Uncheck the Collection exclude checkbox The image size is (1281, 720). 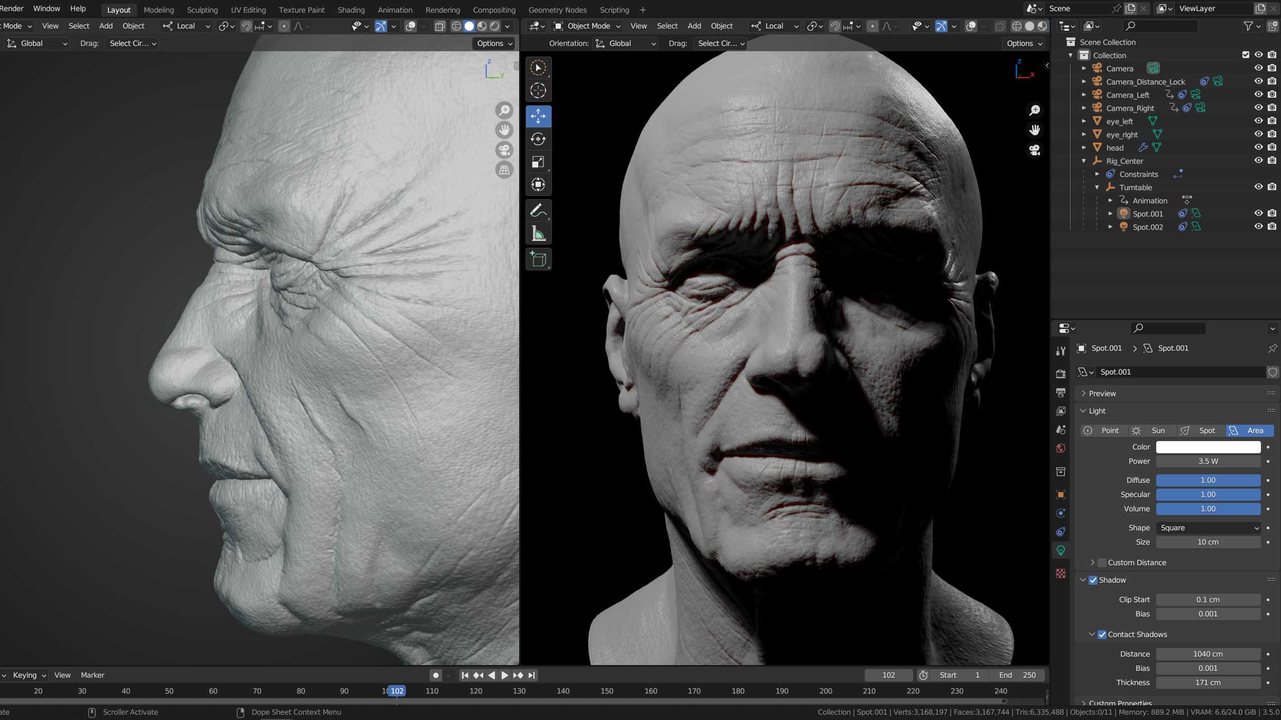click(x=1246, y=55)
